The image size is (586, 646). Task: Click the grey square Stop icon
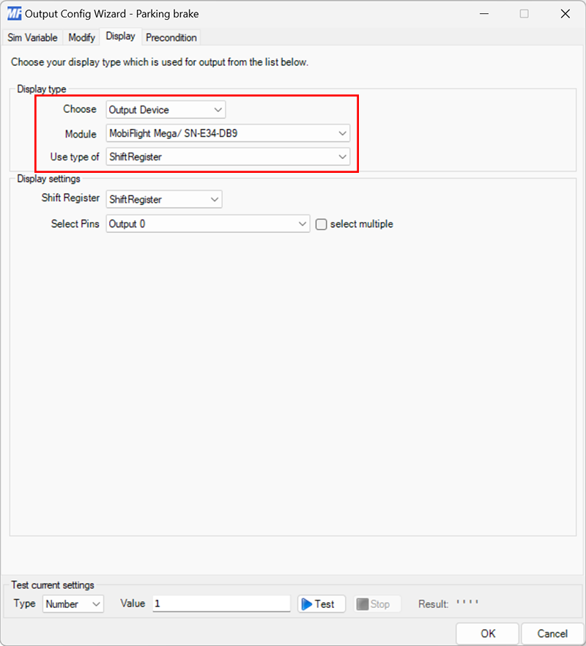(x=365, y=604)
